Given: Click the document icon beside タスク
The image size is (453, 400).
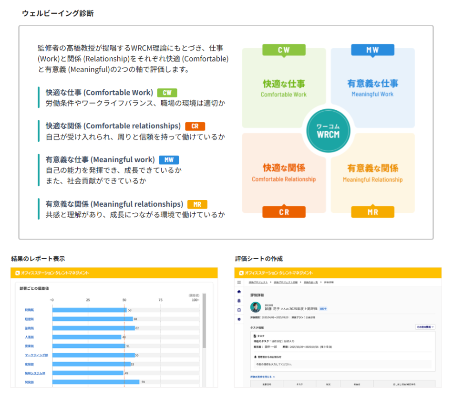Looking at the screenshot, I should 255,335.
